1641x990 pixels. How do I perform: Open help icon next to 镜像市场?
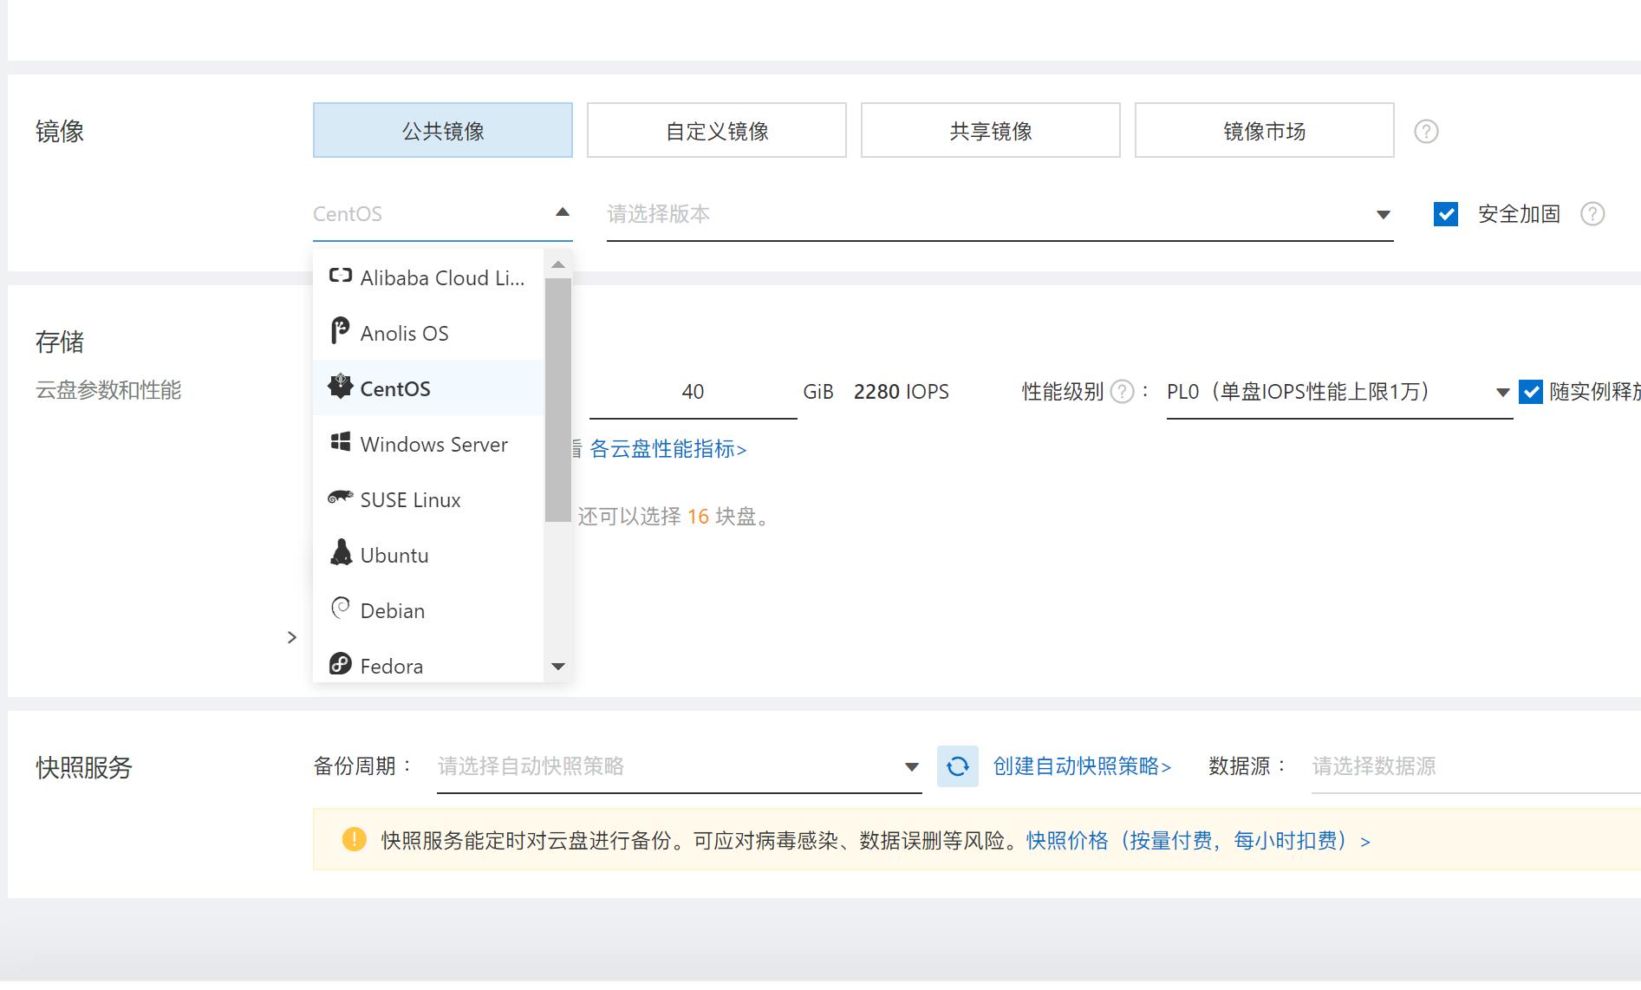1426,132
